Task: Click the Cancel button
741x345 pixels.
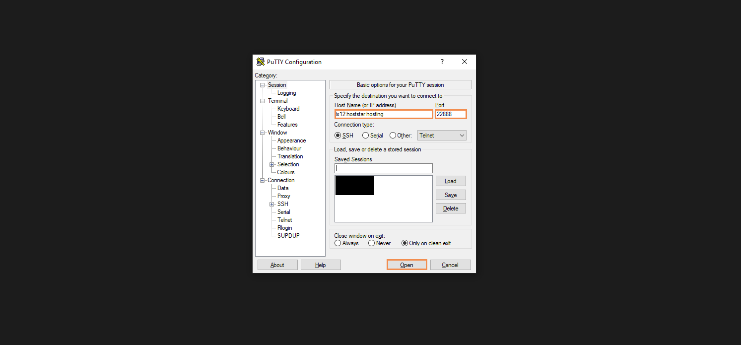Action: click(x=451, y=265)
